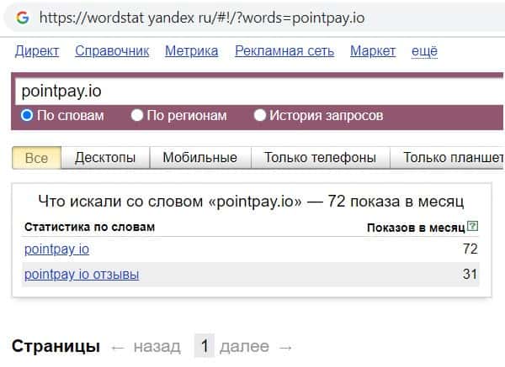Open the Маркет link

(x=373, y=51)
